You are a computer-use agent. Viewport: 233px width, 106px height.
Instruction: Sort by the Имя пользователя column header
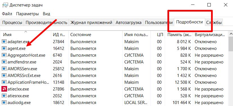tap(136, 35)
